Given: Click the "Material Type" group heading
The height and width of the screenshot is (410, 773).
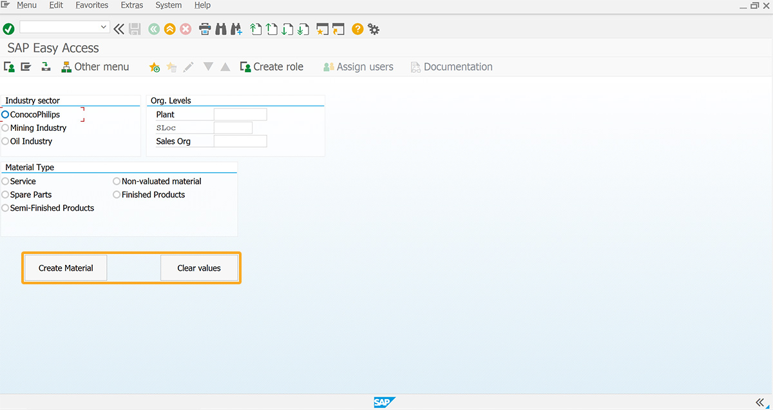Looking at the screenshot, I should pyautogui.click(x=30, y=168).
